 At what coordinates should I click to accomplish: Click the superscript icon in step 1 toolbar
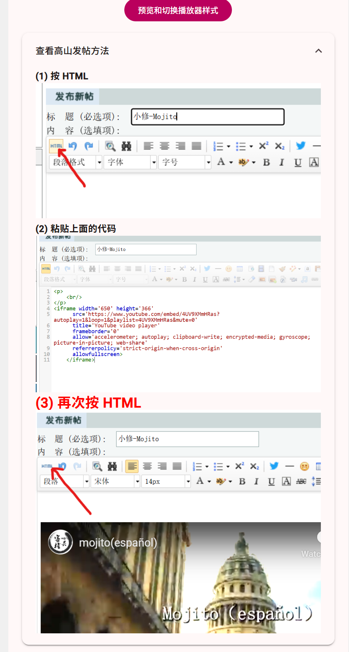coord(263,146)
